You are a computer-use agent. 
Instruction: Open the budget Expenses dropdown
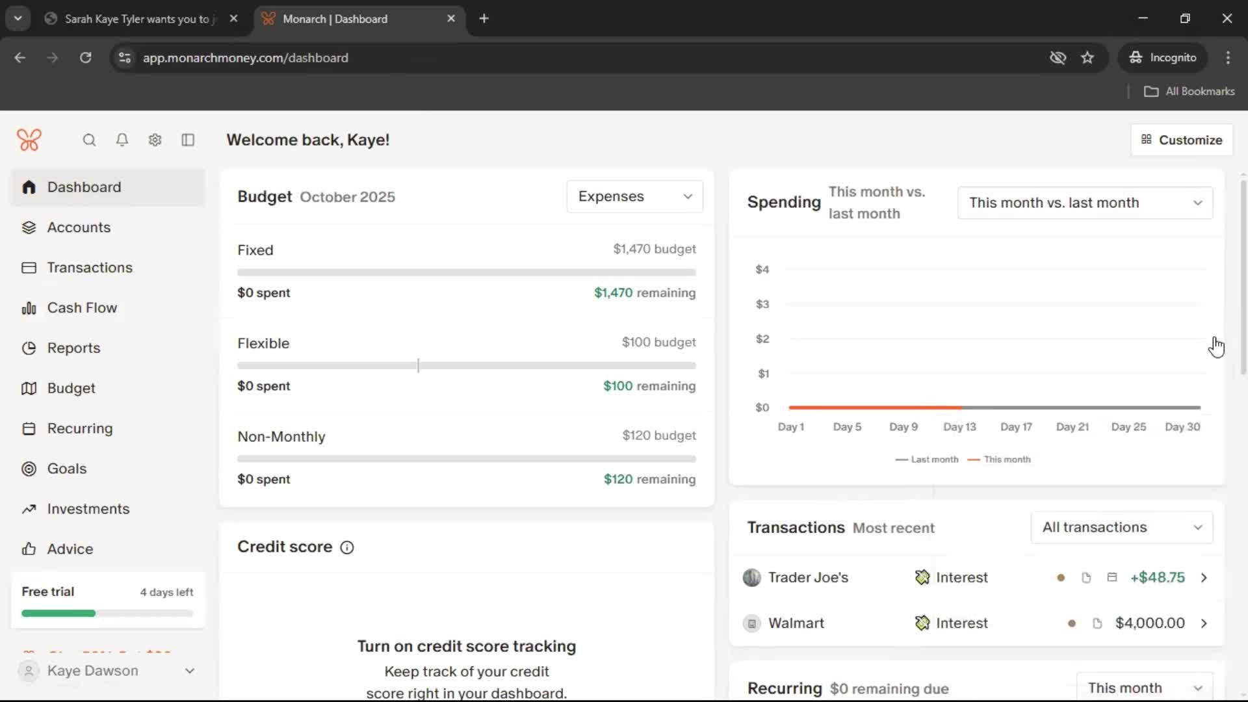[x=634, y=196]
